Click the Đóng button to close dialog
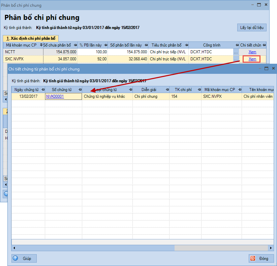Image resolution: width=277 pixels, height=266 pixels. (259, 259)
